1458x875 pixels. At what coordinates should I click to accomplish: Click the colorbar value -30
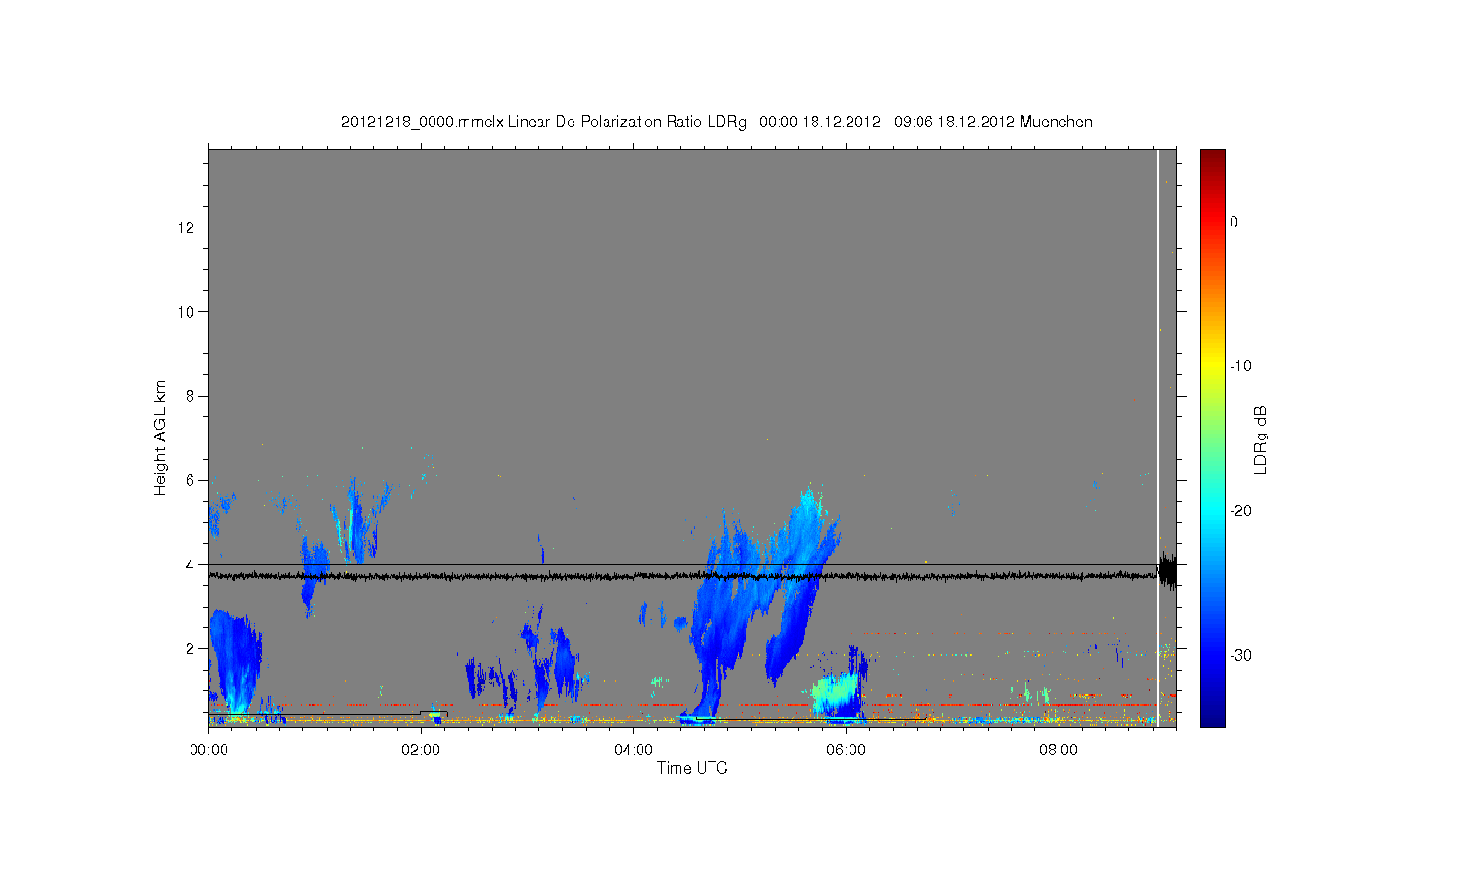pos(1240,655)
